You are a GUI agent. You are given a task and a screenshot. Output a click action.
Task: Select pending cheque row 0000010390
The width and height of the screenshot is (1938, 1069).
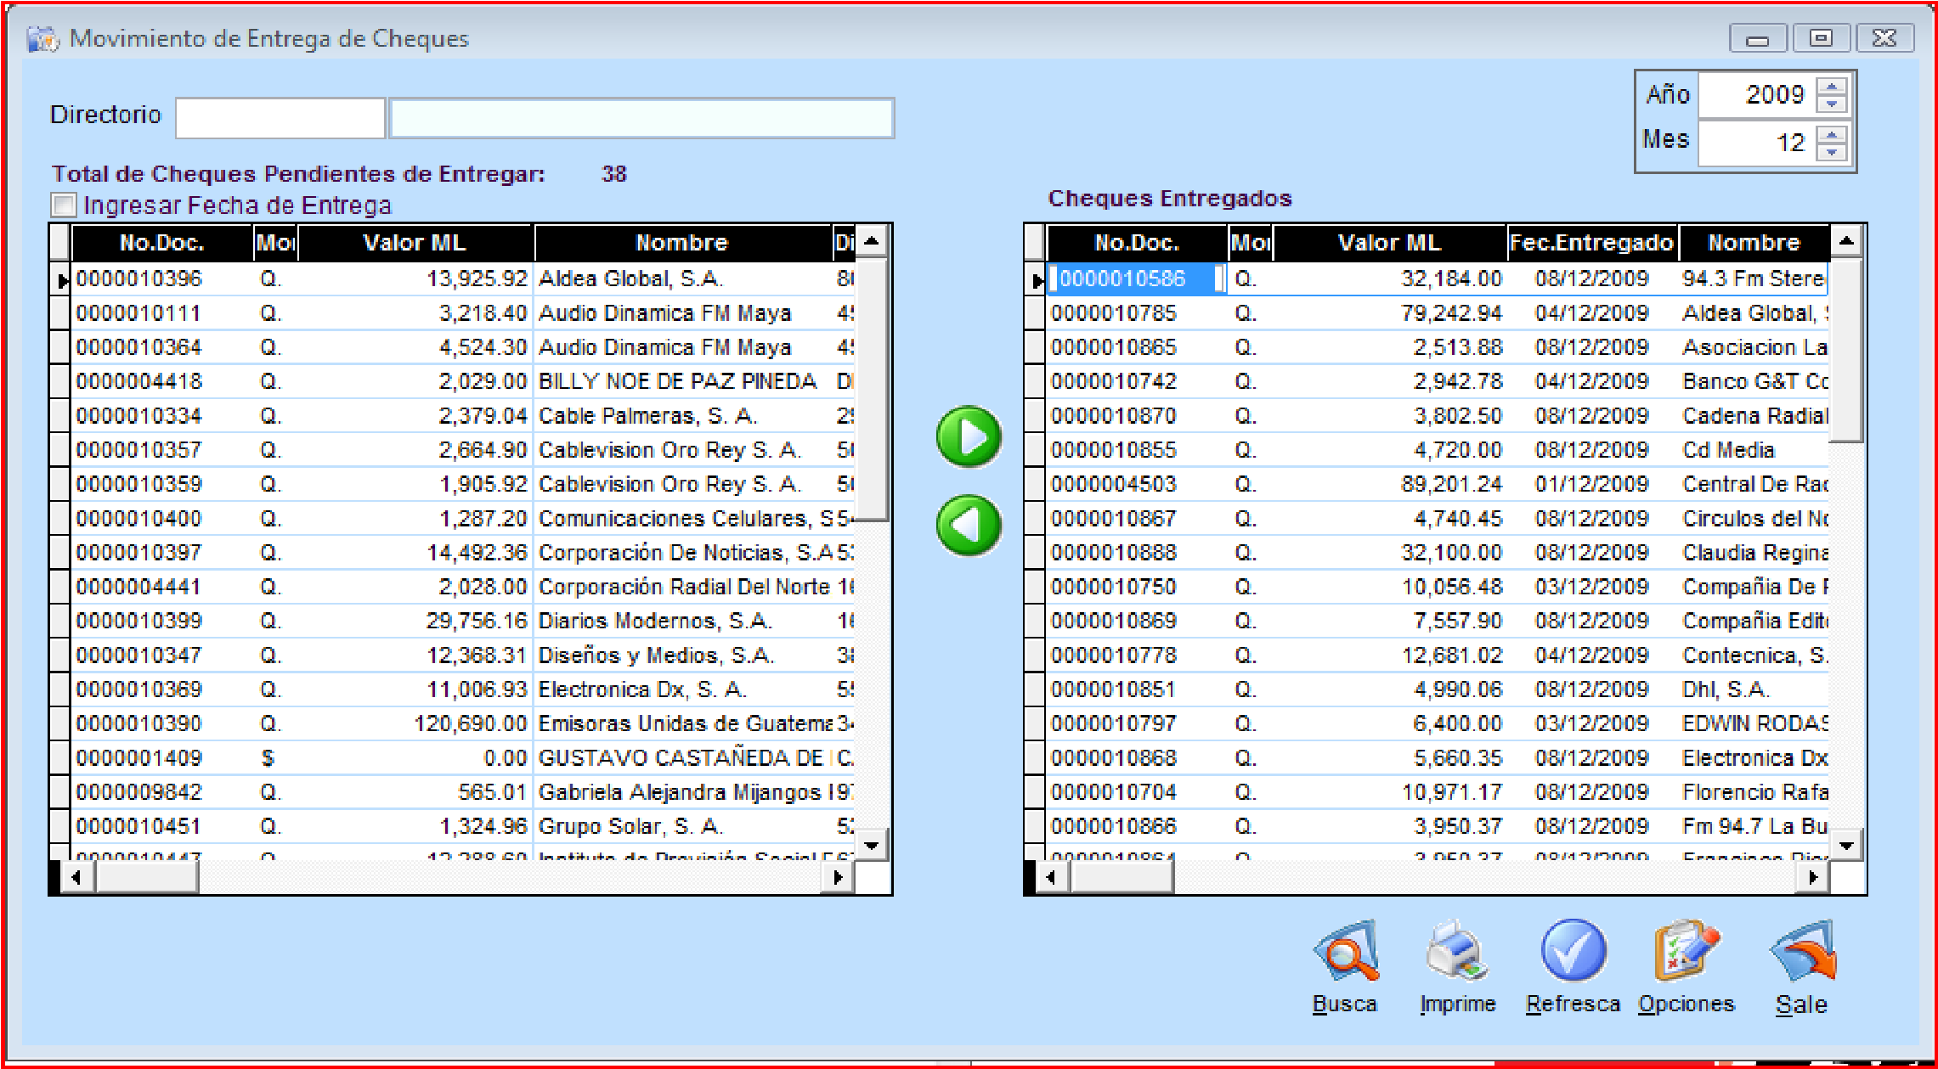coord(138,724)
